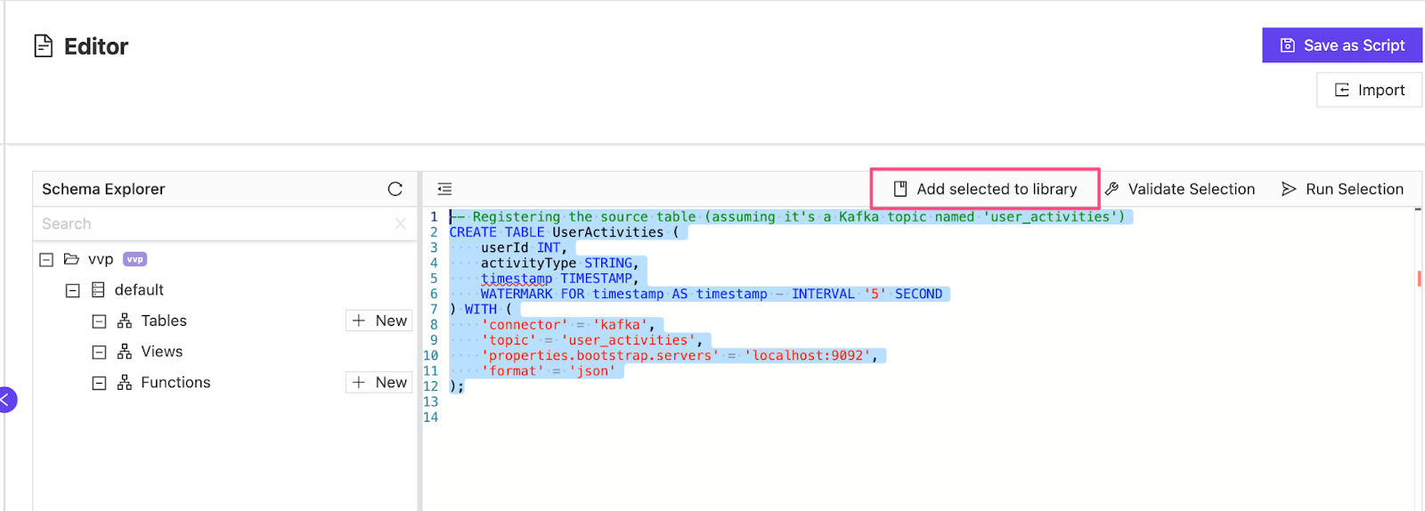Collapse the Views tree node
This screenshot has height=511, width=1425.
tap(100, 353)
